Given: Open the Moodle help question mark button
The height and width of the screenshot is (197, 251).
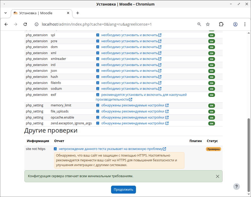Looking at the screenshot, I should click(x=236, y=186).
